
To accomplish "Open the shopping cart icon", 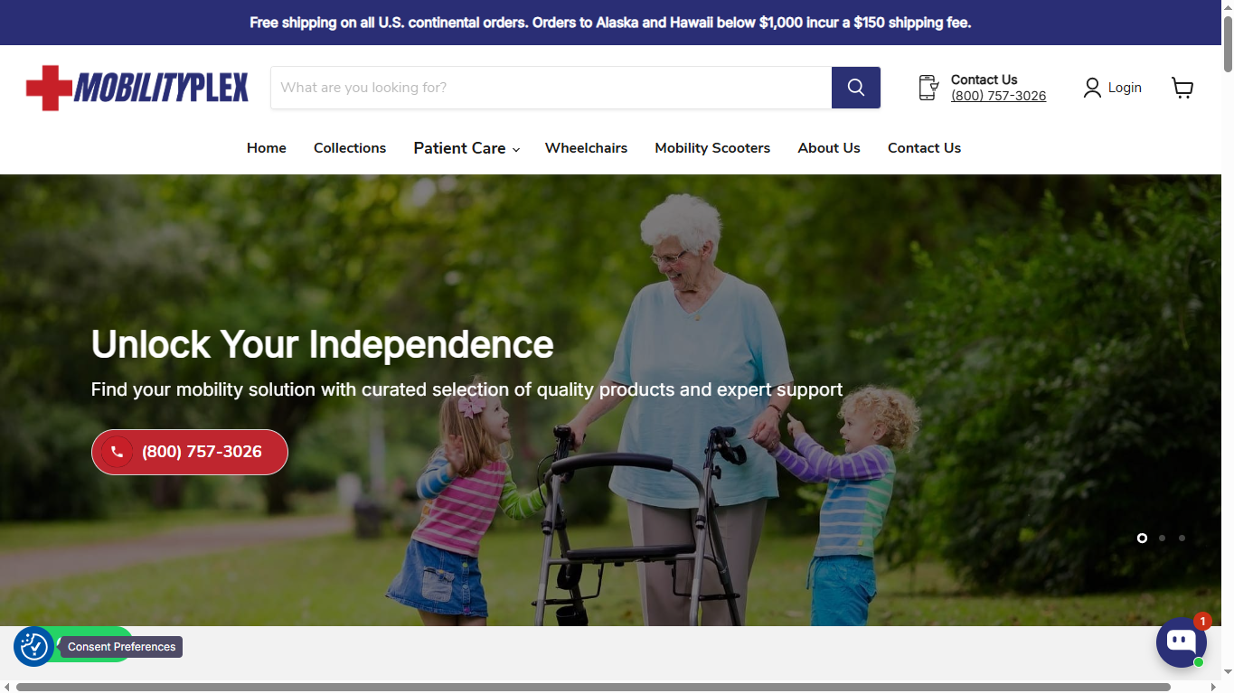I will (1182, 88).
